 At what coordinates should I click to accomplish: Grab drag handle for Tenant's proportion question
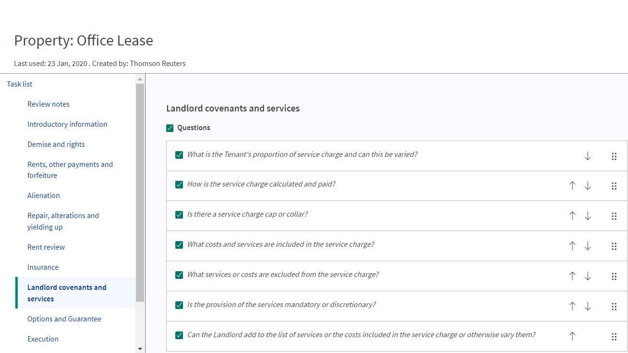coord(614,156)
